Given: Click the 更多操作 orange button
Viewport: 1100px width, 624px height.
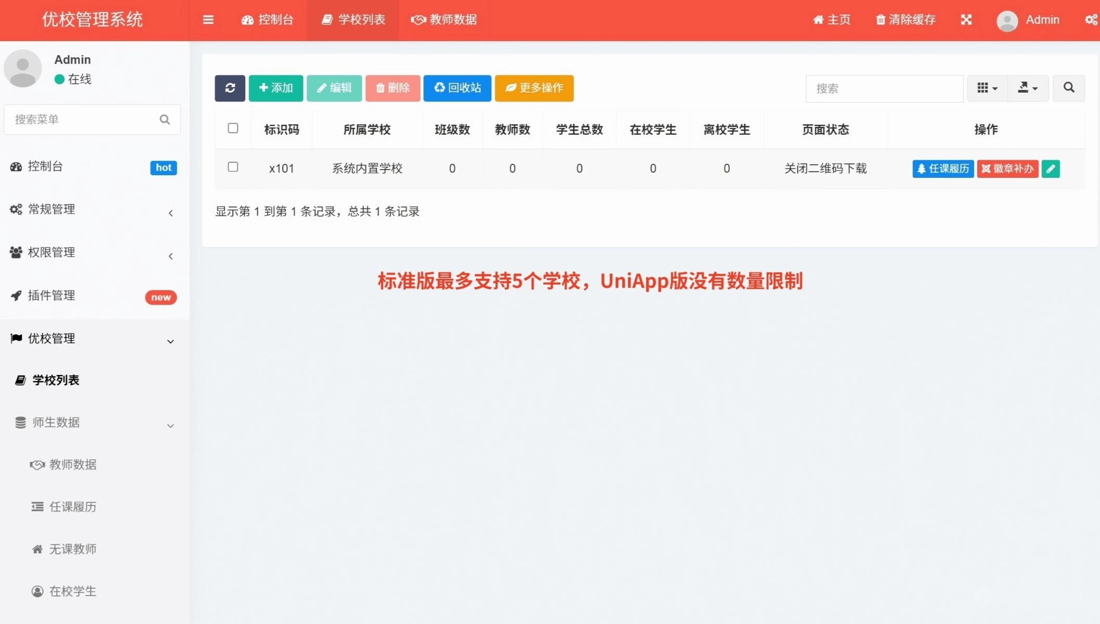Looking at the screenshot, I should tap(534, 88).
